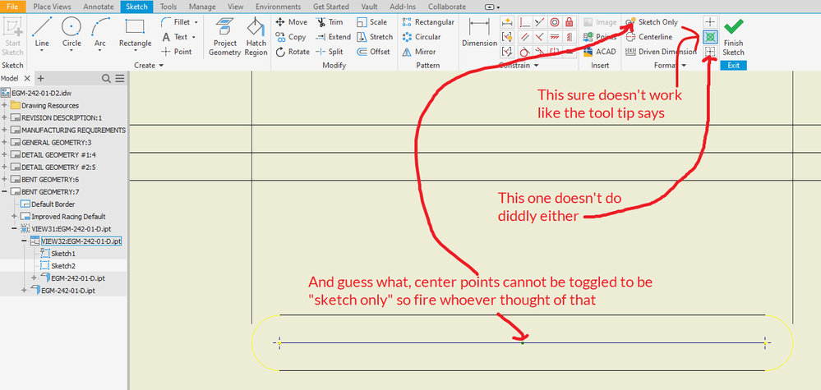Open the Arc tool dropdown arrow

click(100, 52)
